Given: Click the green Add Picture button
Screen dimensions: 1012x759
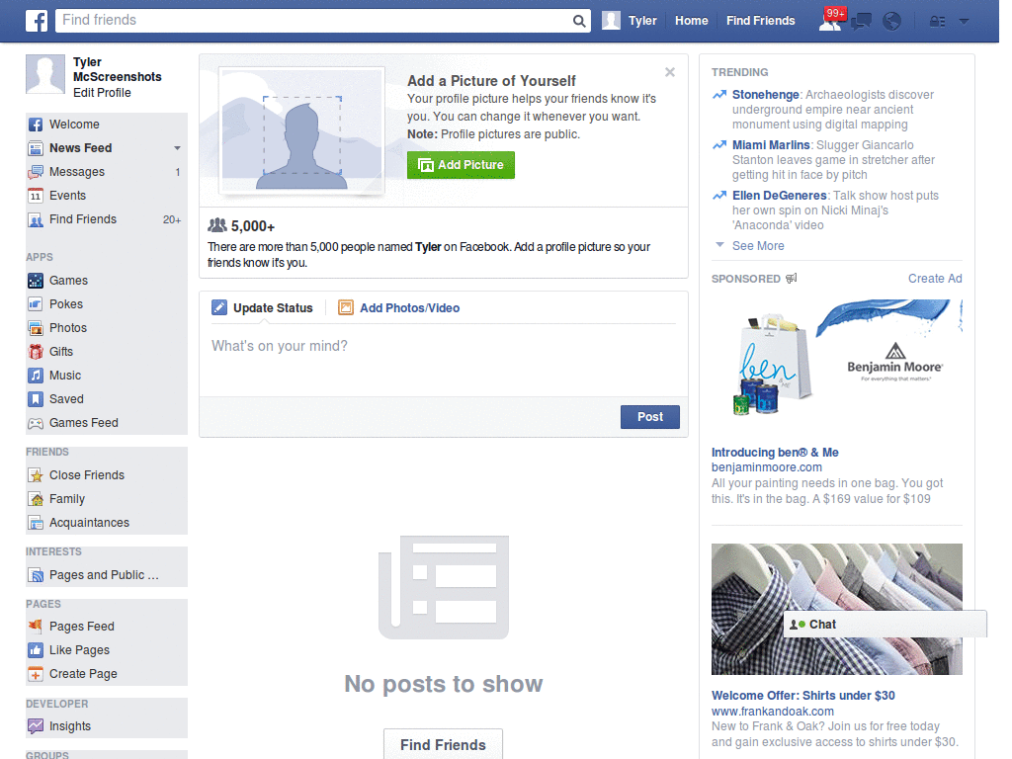Looking at the screenshot, I should 461,165.
